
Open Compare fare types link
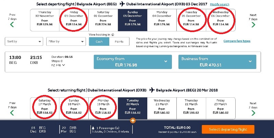(x=237, y=41)
